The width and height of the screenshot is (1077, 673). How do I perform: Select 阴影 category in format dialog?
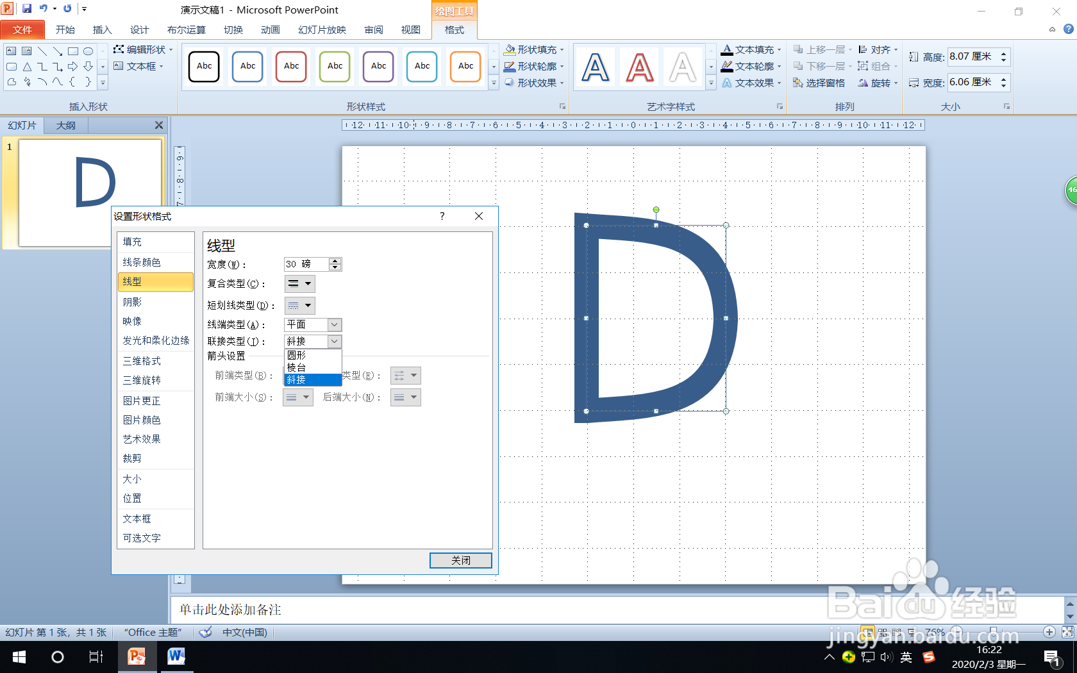[x=156, y=302]
